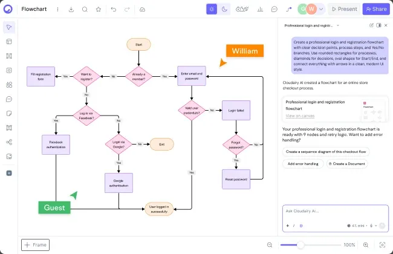Switch to dark mode moon toggle

[224, 9]
